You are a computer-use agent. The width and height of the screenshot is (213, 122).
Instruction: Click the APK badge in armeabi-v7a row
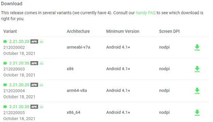point(34,41)
